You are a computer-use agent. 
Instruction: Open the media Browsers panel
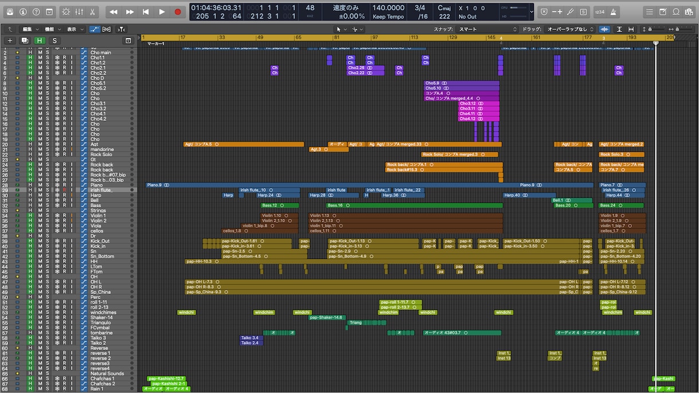689,11
